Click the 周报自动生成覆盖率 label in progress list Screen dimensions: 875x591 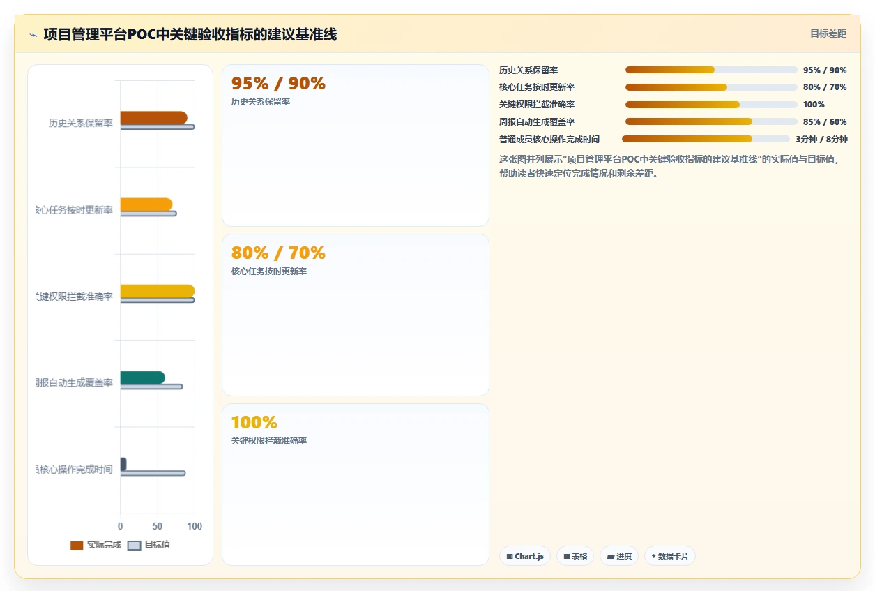[537, 122]
